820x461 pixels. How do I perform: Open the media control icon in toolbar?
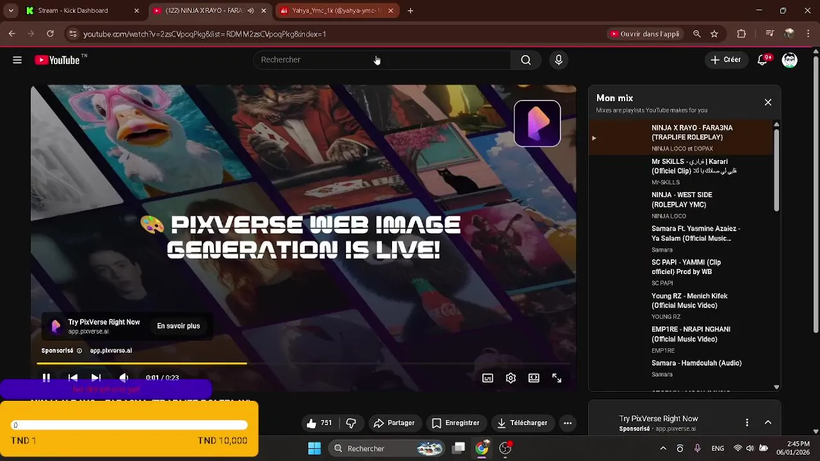point(770,34)
